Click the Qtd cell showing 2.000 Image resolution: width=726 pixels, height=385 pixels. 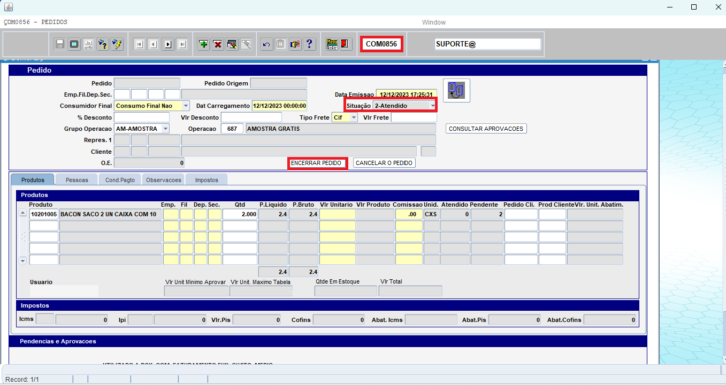click(240, 214)
